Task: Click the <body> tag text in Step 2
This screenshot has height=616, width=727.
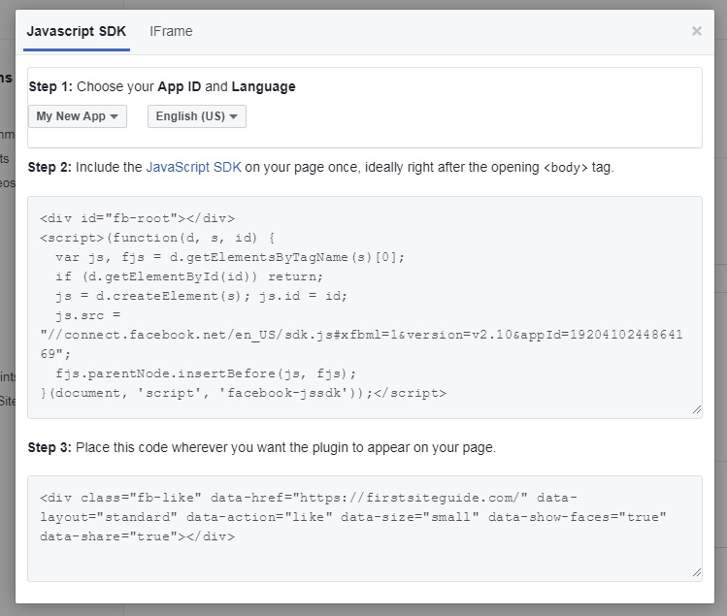Action: [x=565, y=167]
